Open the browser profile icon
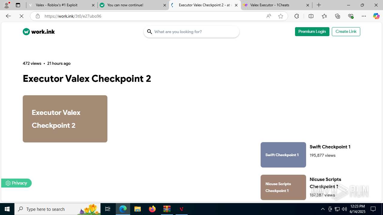 [7, 5]
